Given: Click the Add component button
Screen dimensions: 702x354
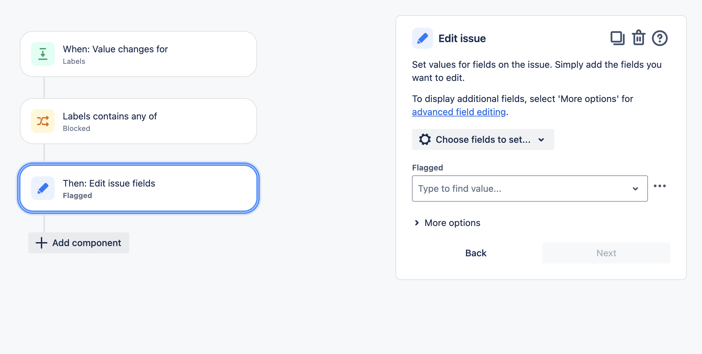Looking at the screenshot, I should [x=78, y=243].
